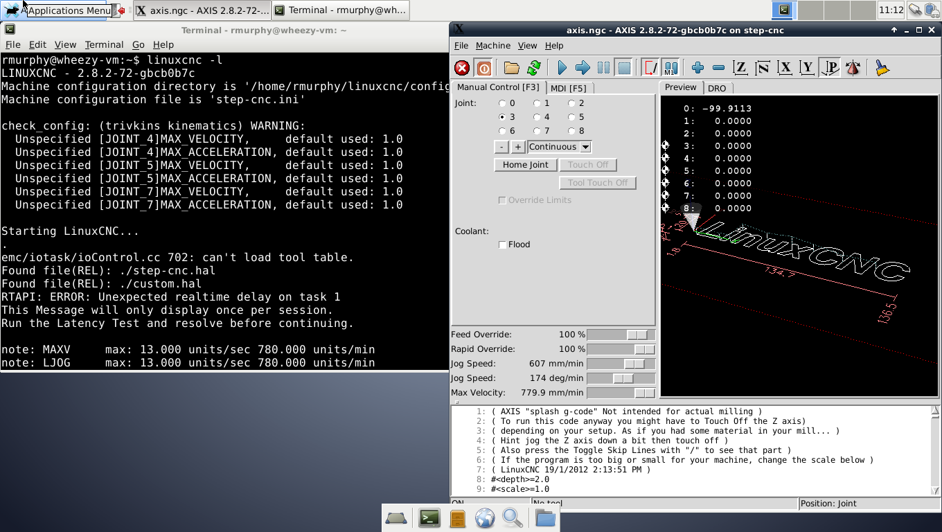Switch to the DRO tab
Image resolution: width=942 pixels, height=532 pixels.
pyautogui.click(x=717, y=88)
